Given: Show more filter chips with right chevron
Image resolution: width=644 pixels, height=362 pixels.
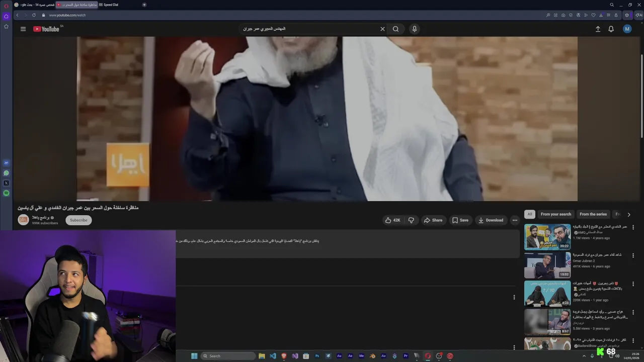Looking at the screenshot, I should [x=628, y=215].
